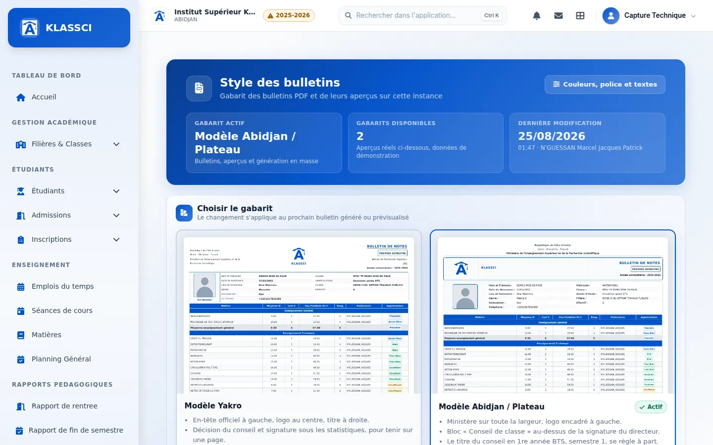
Task: Open Rapport de fin de semestre link
Action: click(69, 431)
